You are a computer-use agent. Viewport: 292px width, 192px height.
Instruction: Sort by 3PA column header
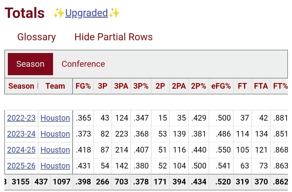click(121, 86)
